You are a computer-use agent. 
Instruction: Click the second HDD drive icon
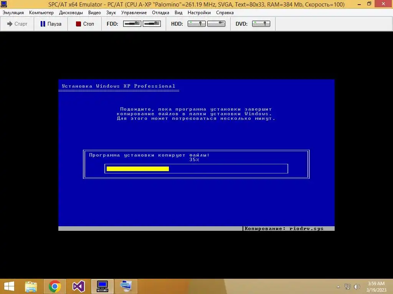pyautogui.click(x=216, y=24)
